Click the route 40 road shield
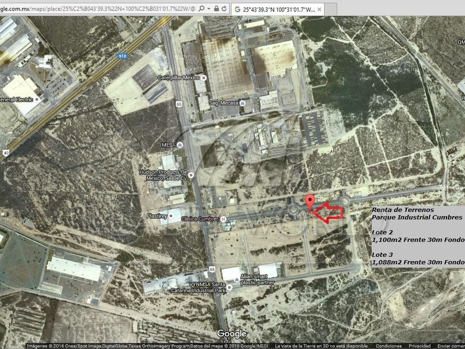The width and height of the screenshot is (465, 349). (6, 153)
